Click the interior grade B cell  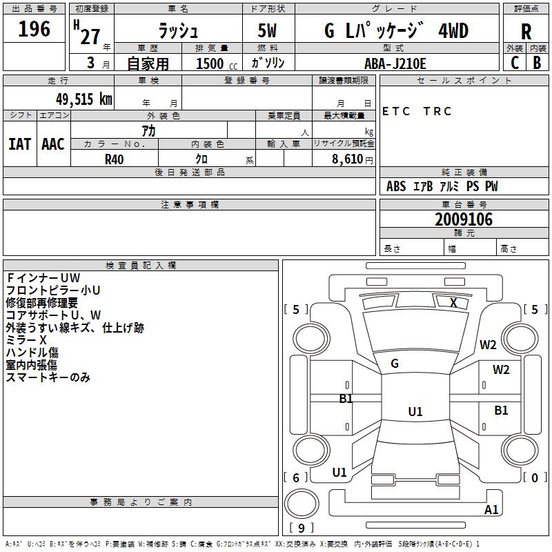pos(537,62)
